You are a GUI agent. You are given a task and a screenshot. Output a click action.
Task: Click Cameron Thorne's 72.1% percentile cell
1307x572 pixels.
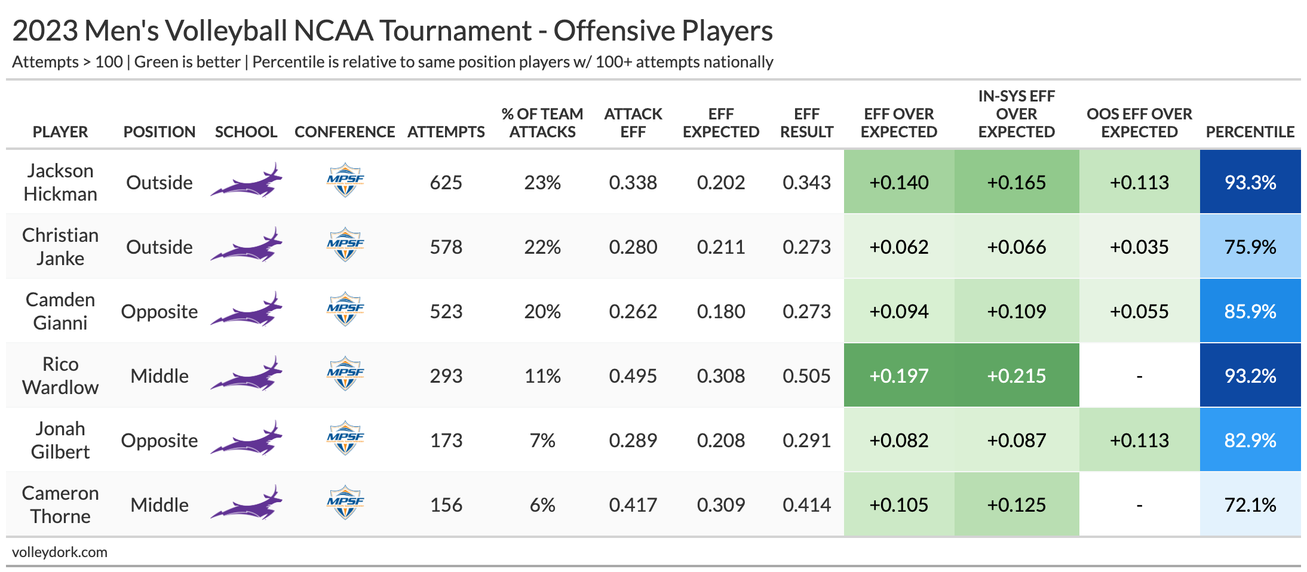1250,505
